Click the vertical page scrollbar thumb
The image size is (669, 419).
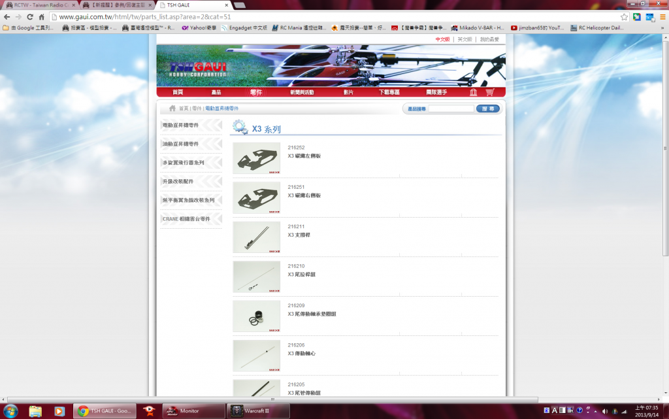665,148
